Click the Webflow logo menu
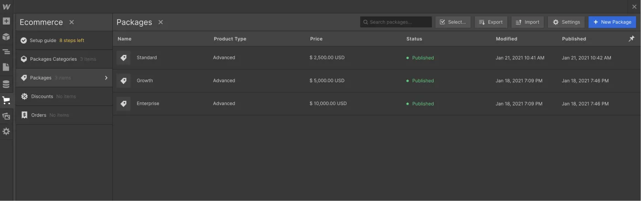This screenshot has width=641, height=201. tap(6, 7)
